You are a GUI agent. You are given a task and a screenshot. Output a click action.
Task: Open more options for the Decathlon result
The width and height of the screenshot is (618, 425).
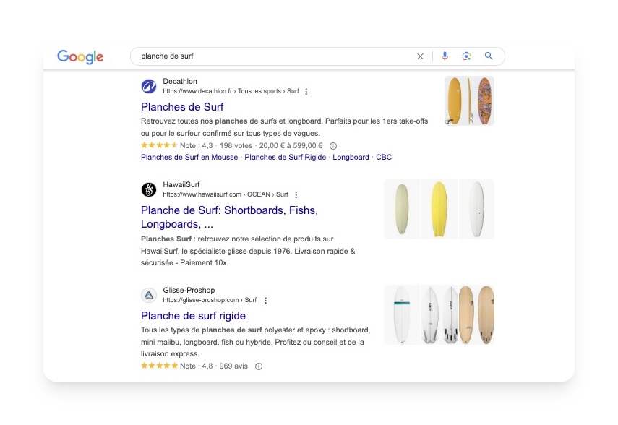click(306, 92)
